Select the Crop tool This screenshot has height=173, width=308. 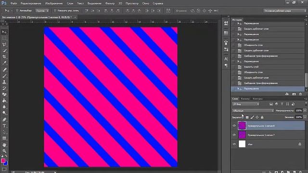point(4,57)
